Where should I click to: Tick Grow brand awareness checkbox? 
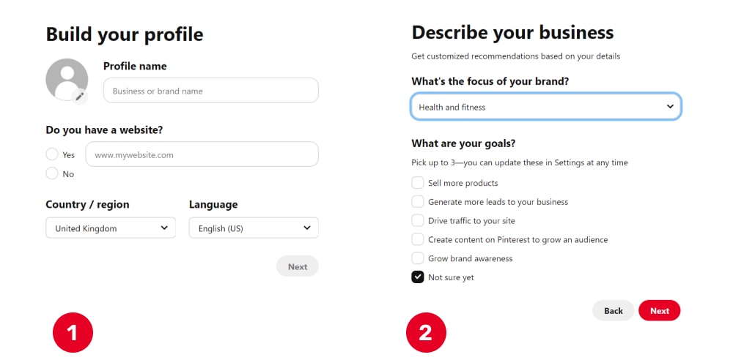coord(418,258)
